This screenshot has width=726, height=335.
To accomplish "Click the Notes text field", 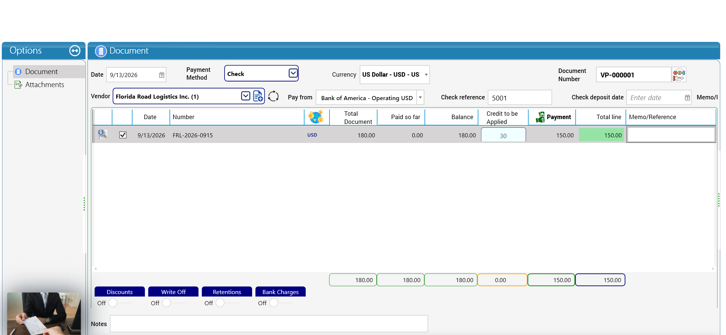I will point(269,324).
